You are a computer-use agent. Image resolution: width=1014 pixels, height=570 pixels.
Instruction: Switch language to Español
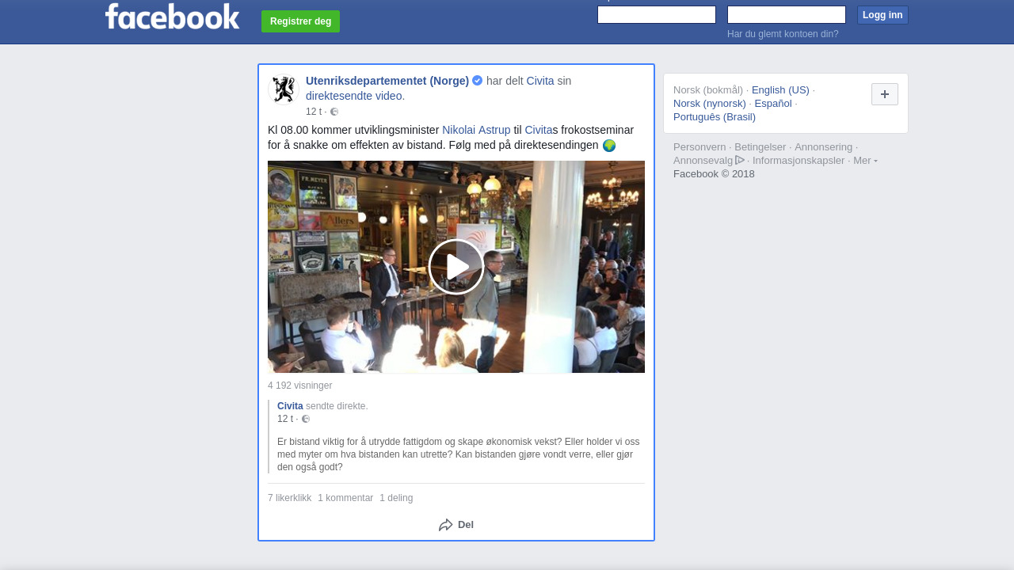(773, 103)
